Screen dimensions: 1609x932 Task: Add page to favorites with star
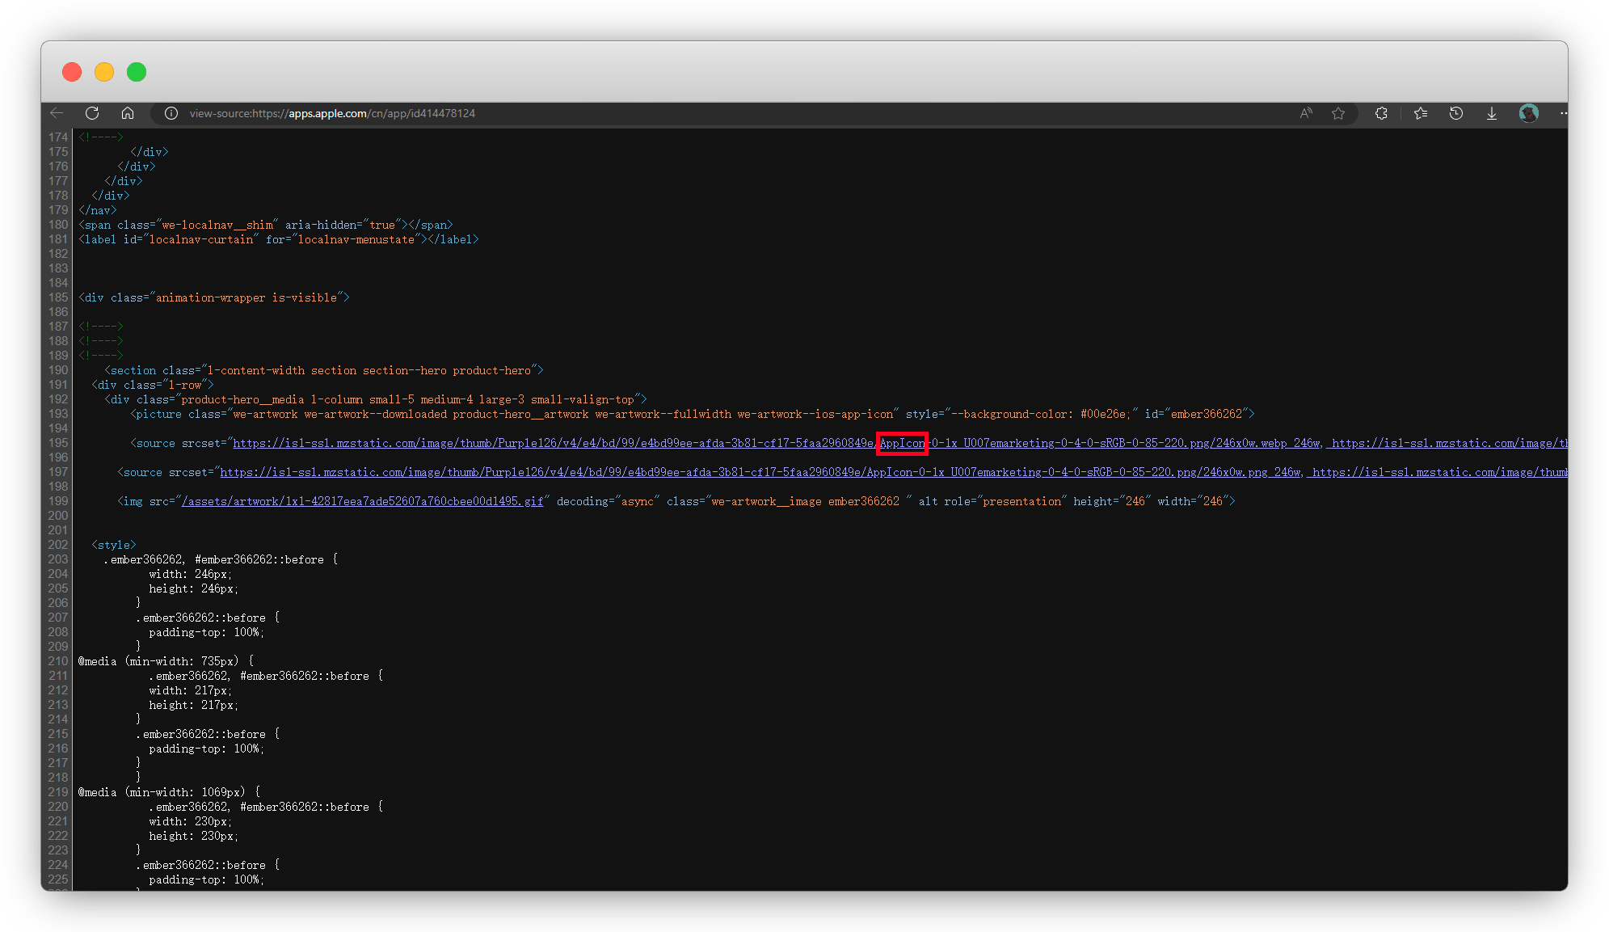pyautogui.click(x=1338, y=113)
